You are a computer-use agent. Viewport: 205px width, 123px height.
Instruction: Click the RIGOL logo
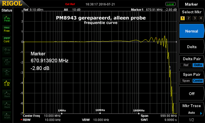12,3
